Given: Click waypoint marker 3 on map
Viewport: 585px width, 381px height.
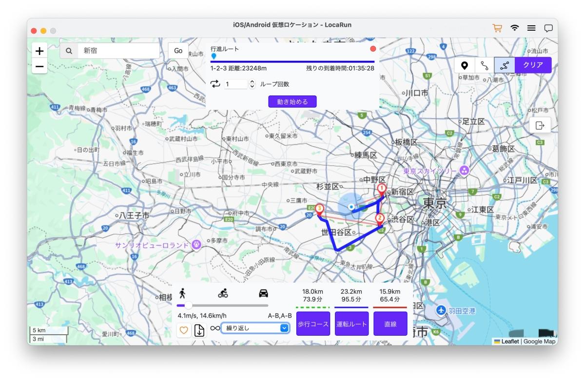Looking at the screenshot, I should 319,210.
